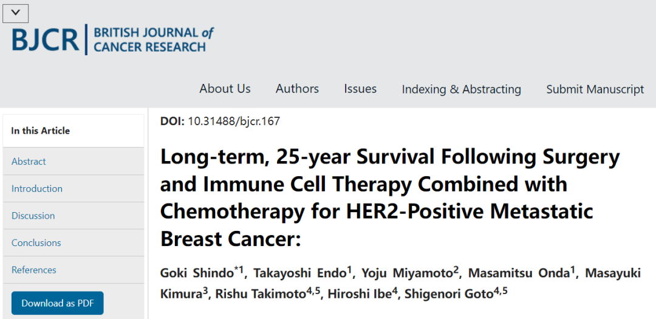Click the In this Article header
Screen dimensions: 656x319
(41, 131)
